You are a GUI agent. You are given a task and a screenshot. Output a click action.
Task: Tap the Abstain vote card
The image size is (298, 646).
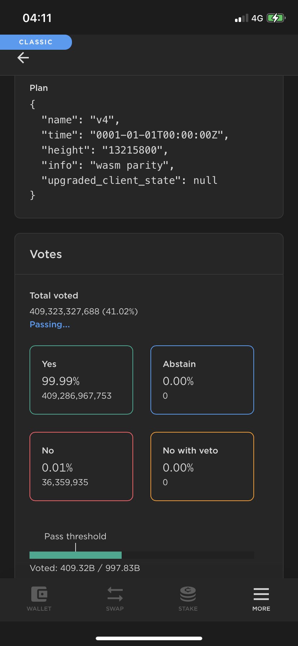click(202, 380)
